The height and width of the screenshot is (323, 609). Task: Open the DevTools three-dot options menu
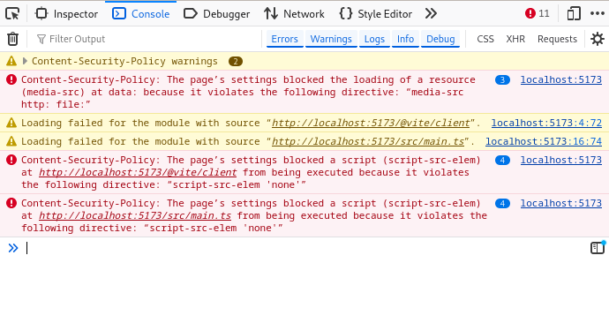pyautogui.click(x=598, y=14)
